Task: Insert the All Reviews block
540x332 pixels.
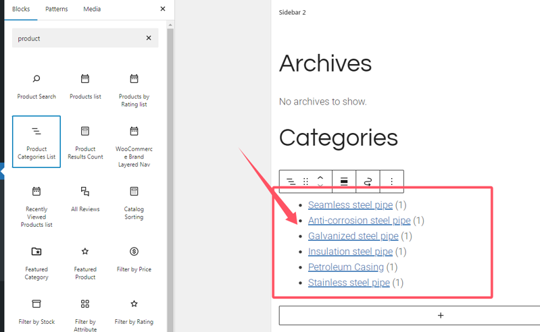Action: point(85,199)
